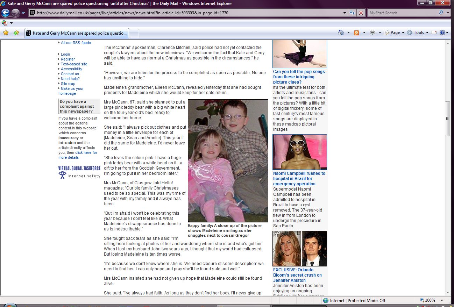Click the RSS feeds toolbar icon
Viewport: 454px width, 307px height.
pos(356,33)
